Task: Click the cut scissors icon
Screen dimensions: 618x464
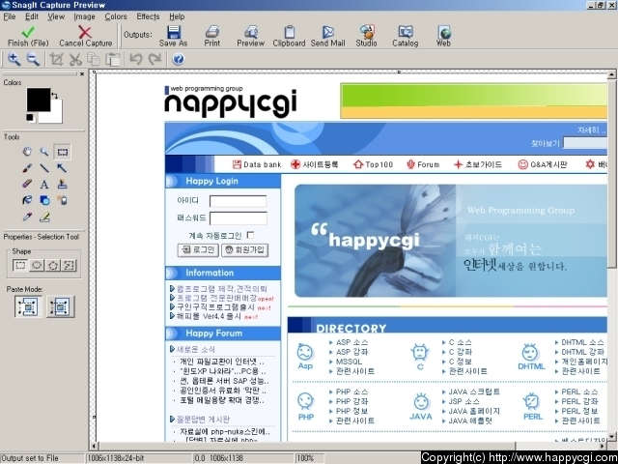Action: point(75,59)
